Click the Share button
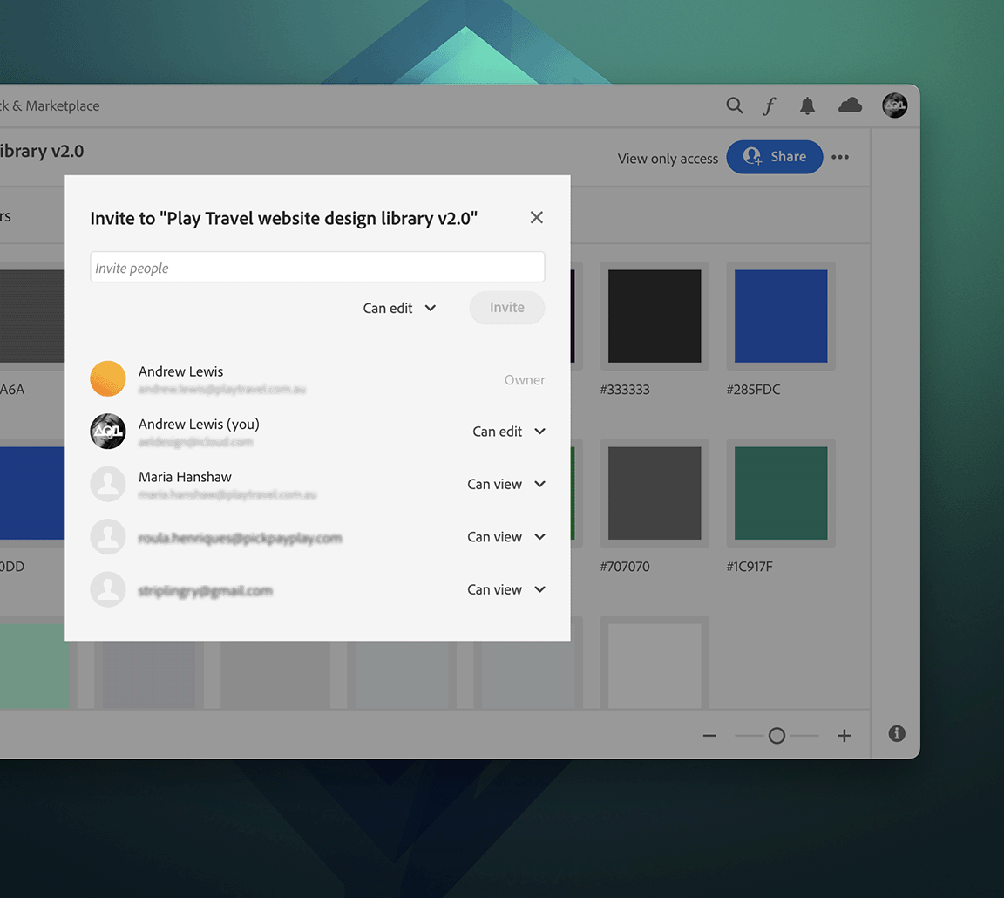The width and height of the screenshot is (1004, 898). [775, 157]
